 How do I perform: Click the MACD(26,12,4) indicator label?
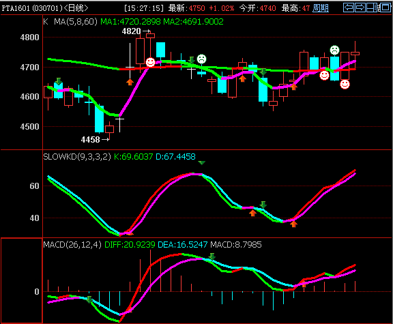(x=72, y=245)
